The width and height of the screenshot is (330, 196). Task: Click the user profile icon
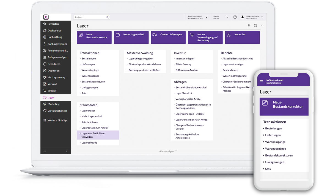pyautogui.click(x=242, y=17)
